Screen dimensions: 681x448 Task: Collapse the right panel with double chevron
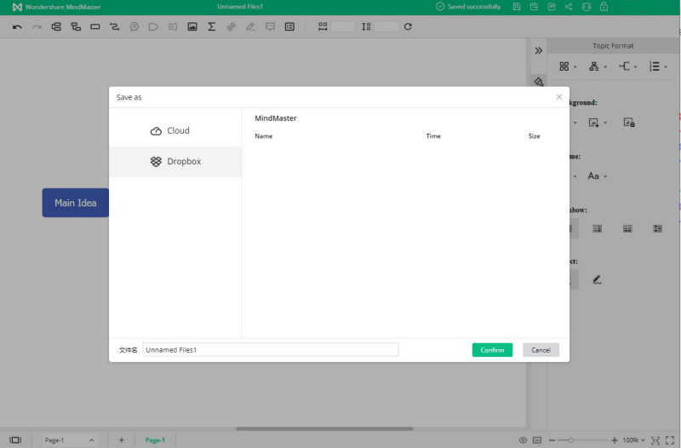tap(538, 51)
